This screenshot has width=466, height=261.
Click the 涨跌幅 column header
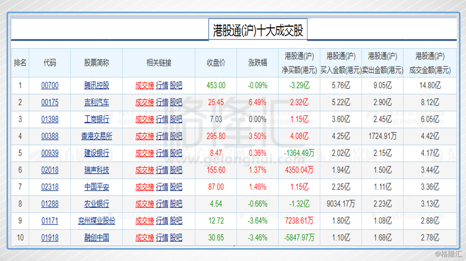click(x=258, y=63)
